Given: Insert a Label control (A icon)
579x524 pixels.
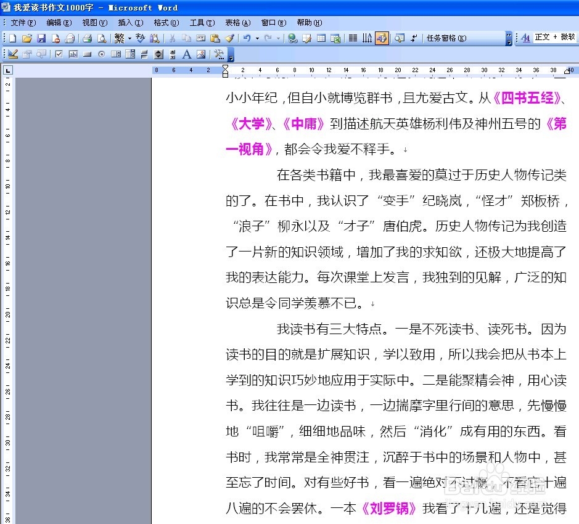Looking at the screenshot, I should pos(187,54).
